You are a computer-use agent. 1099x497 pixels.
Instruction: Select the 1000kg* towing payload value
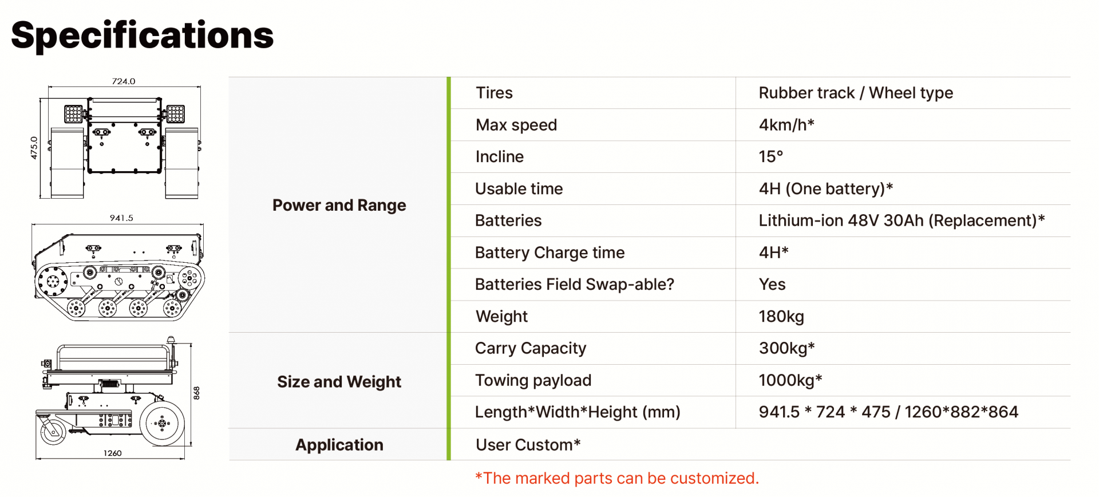pos(790,380)
